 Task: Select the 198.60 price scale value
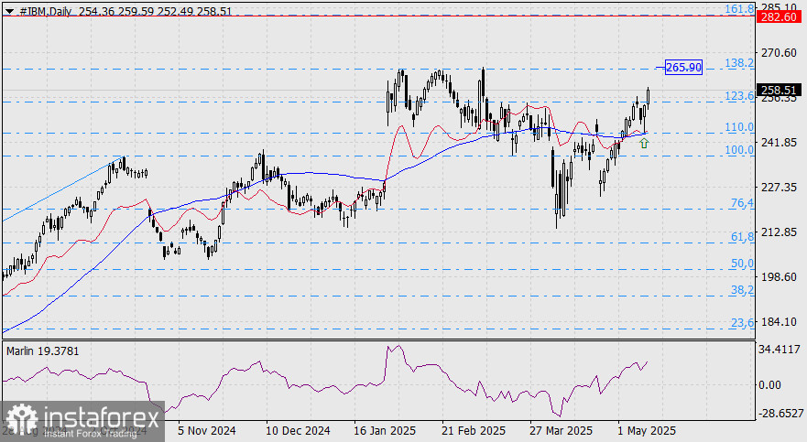[x=779, y=277]
